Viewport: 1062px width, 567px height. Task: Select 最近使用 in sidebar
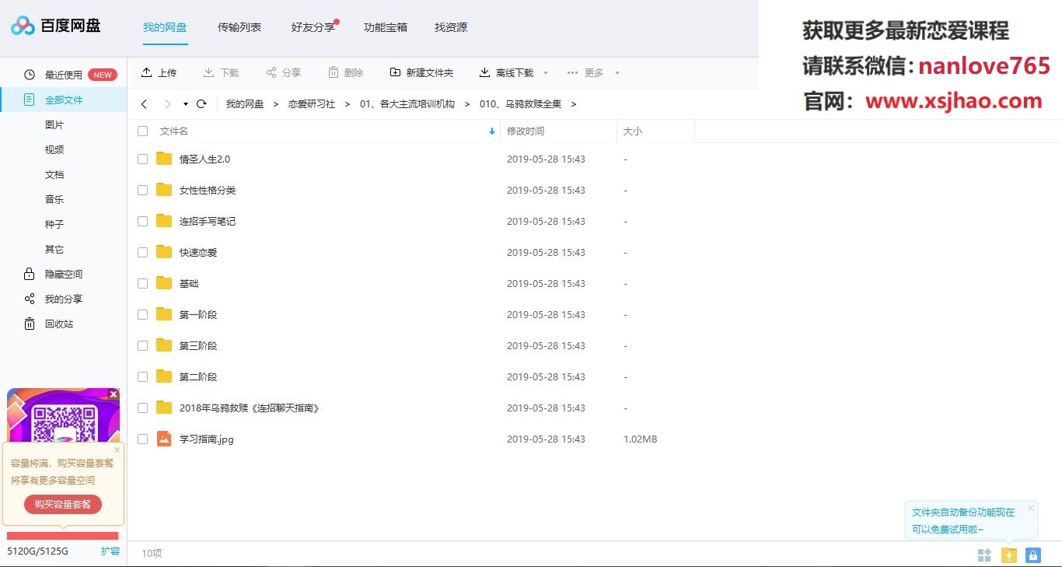64,75
